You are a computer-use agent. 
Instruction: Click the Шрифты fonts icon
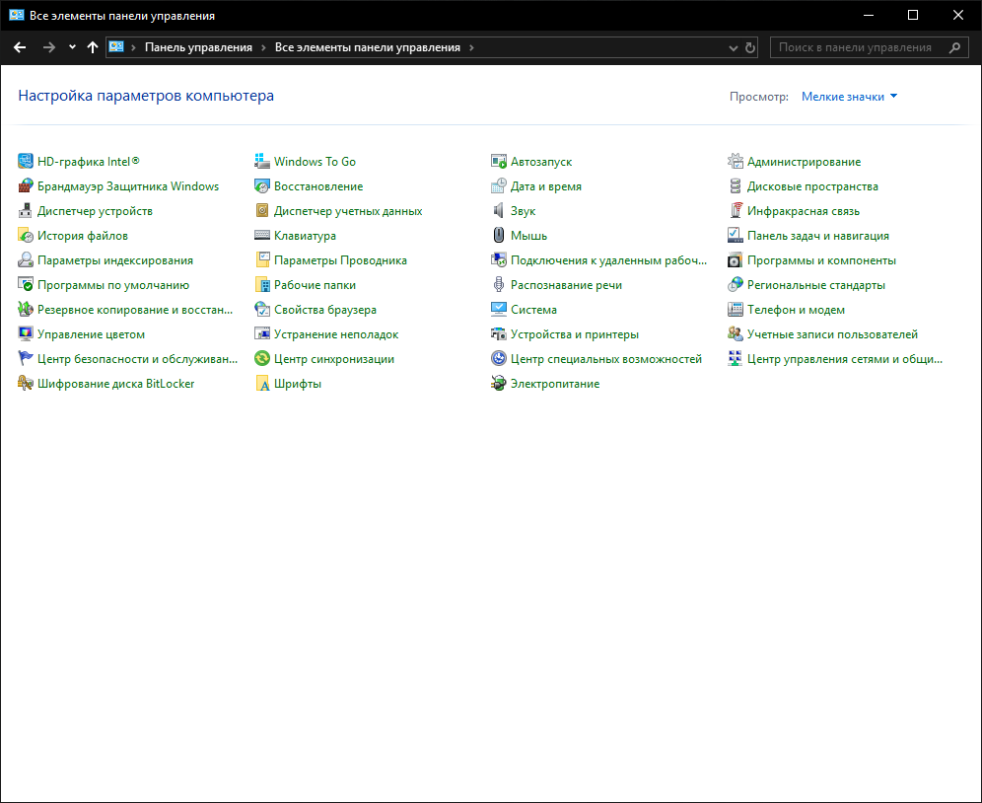click(x=262, y=384)
